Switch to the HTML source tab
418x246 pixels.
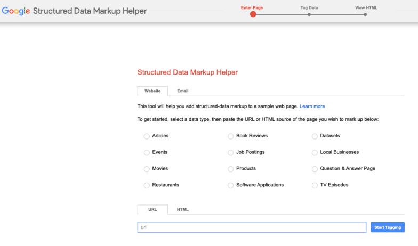182,210
